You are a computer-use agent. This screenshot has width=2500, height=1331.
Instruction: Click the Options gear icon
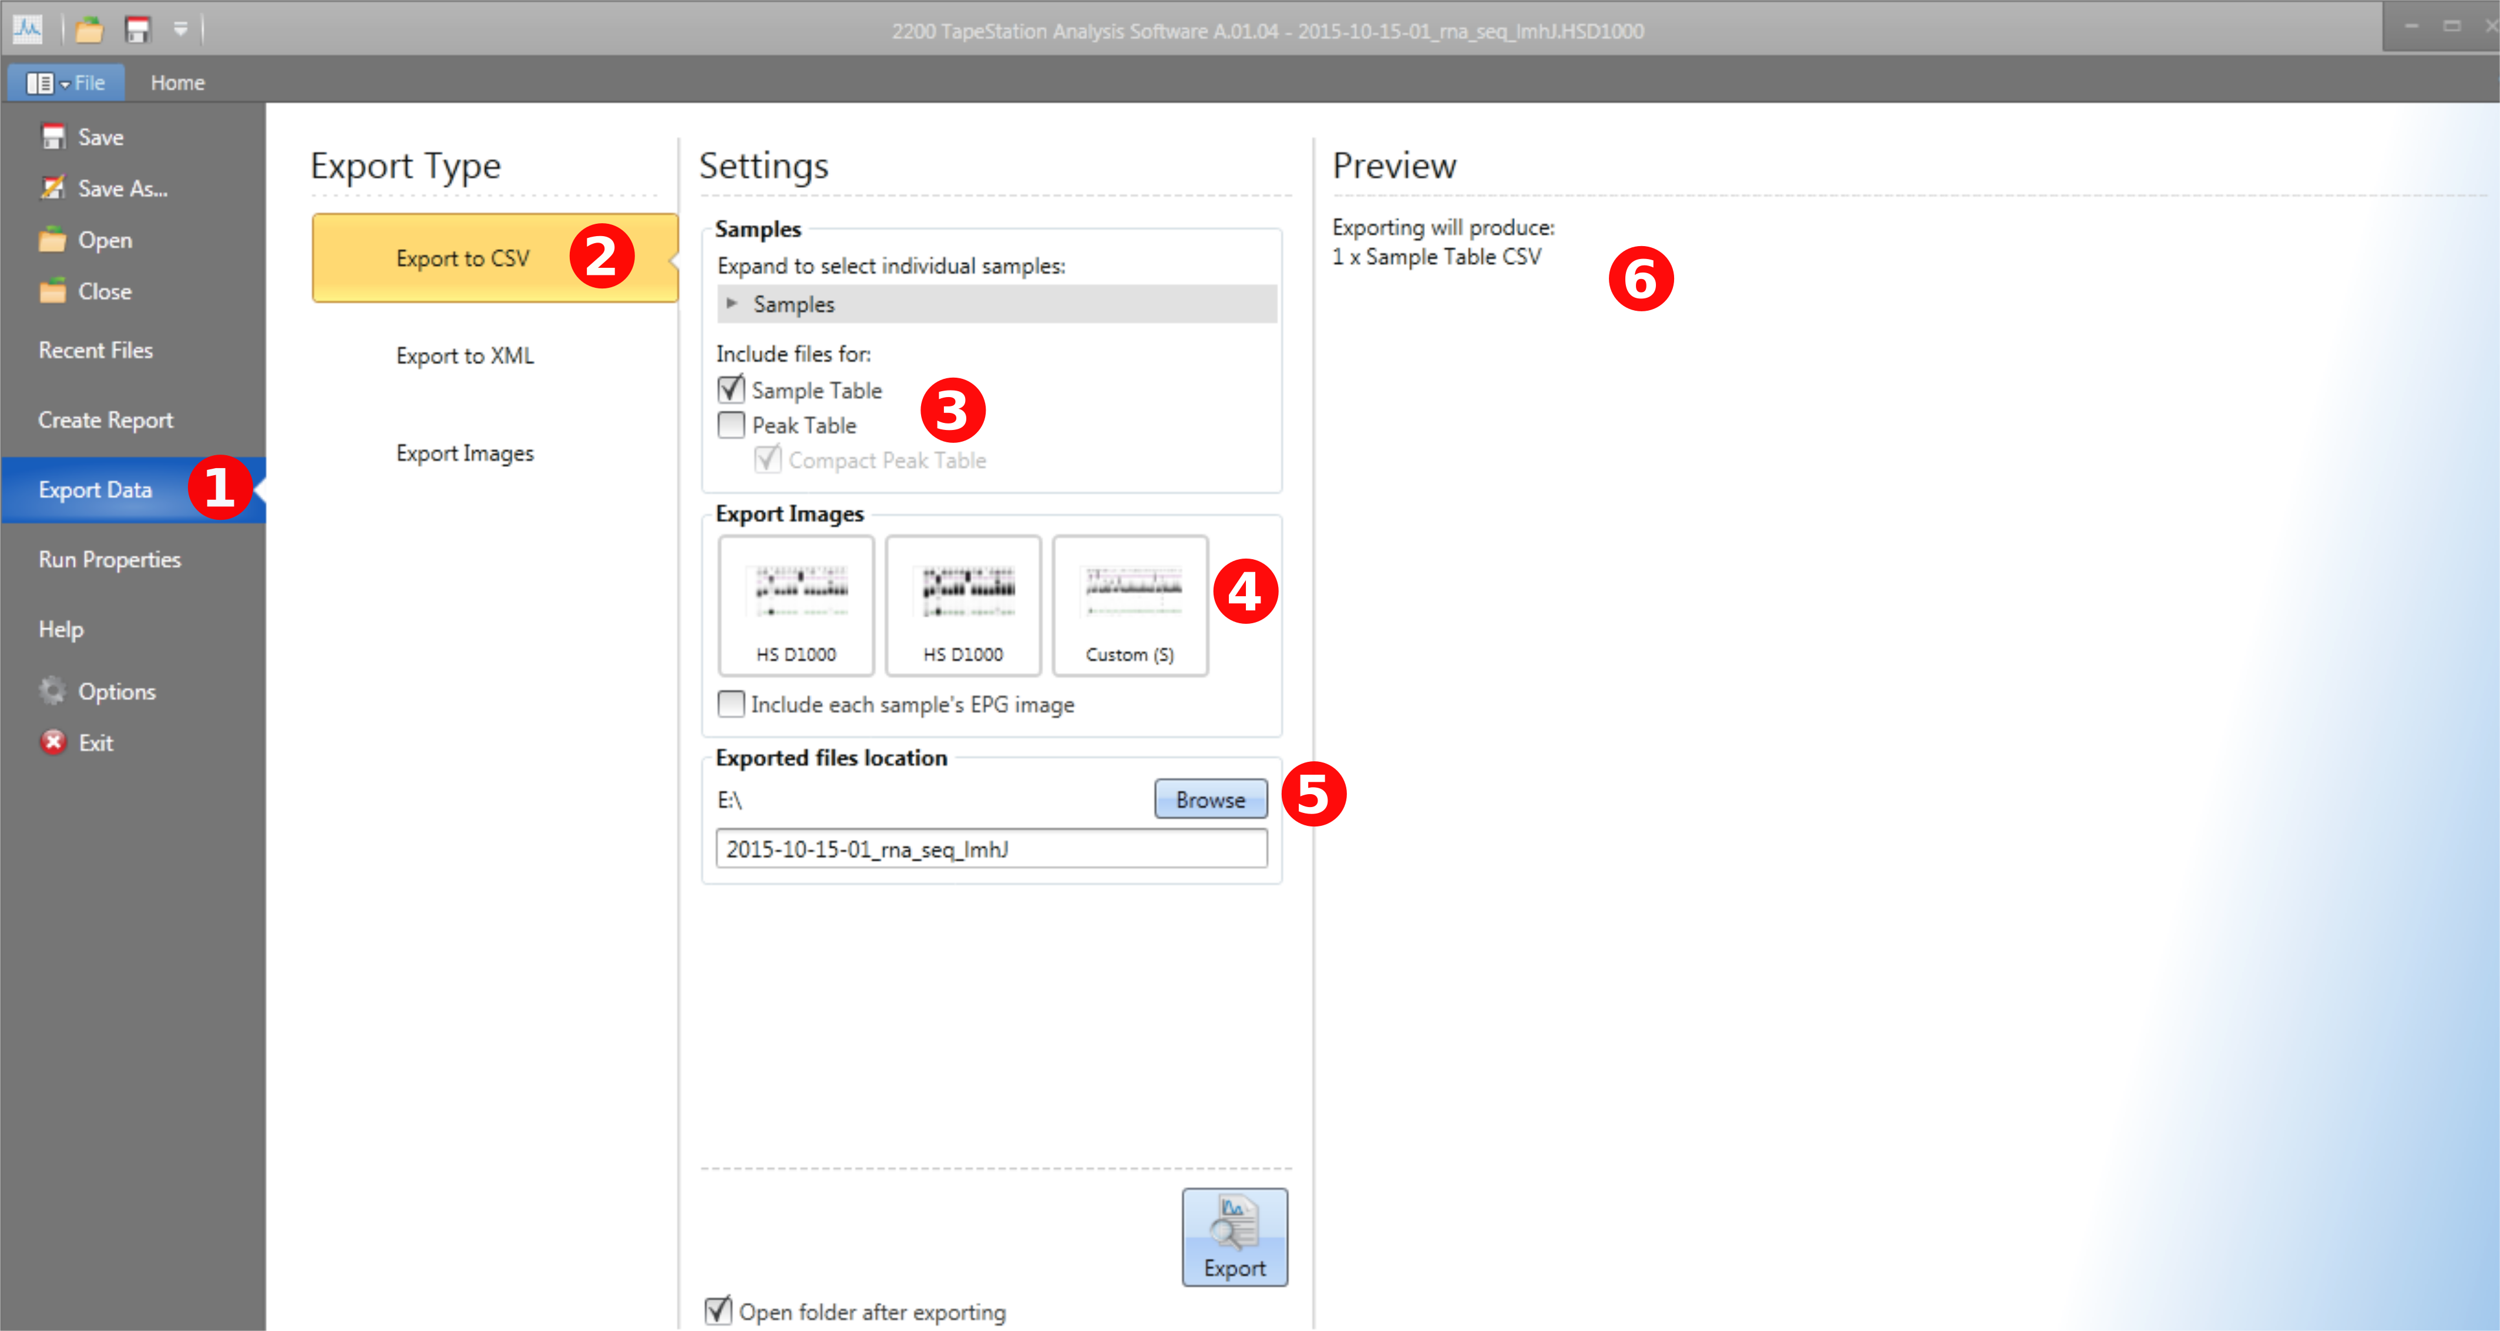click(x=52, y=691)
